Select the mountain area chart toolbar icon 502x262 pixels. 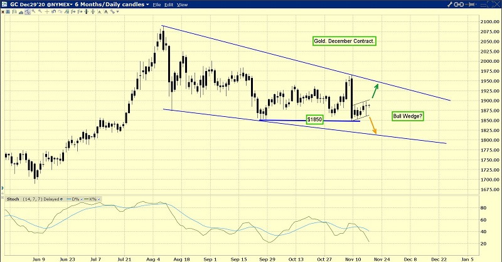21,12
